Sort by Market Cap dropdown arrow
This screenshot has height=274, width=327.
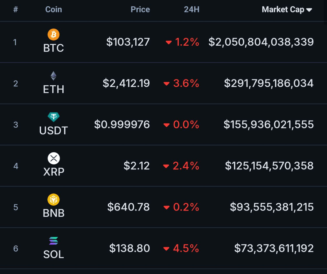click(309, 10)
